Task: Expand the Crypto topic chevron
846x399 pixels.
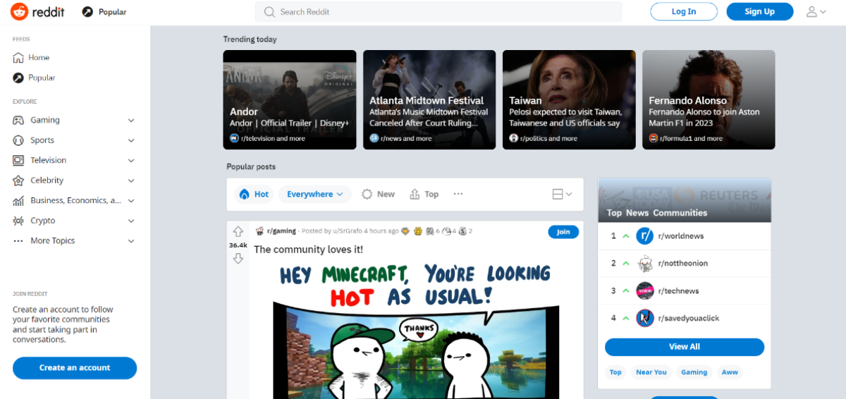Action: click(131, 221)
